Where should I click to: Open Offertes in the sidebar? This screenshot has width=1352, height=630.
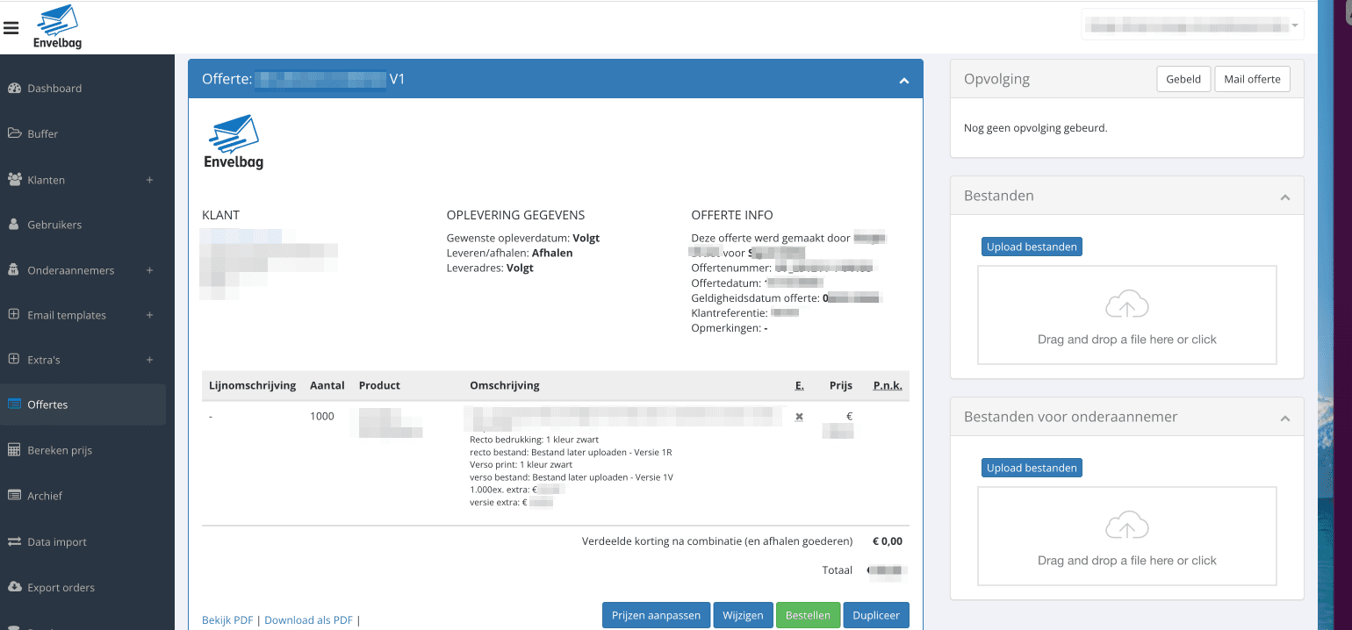pyautogui.click(x=48, y=404)
